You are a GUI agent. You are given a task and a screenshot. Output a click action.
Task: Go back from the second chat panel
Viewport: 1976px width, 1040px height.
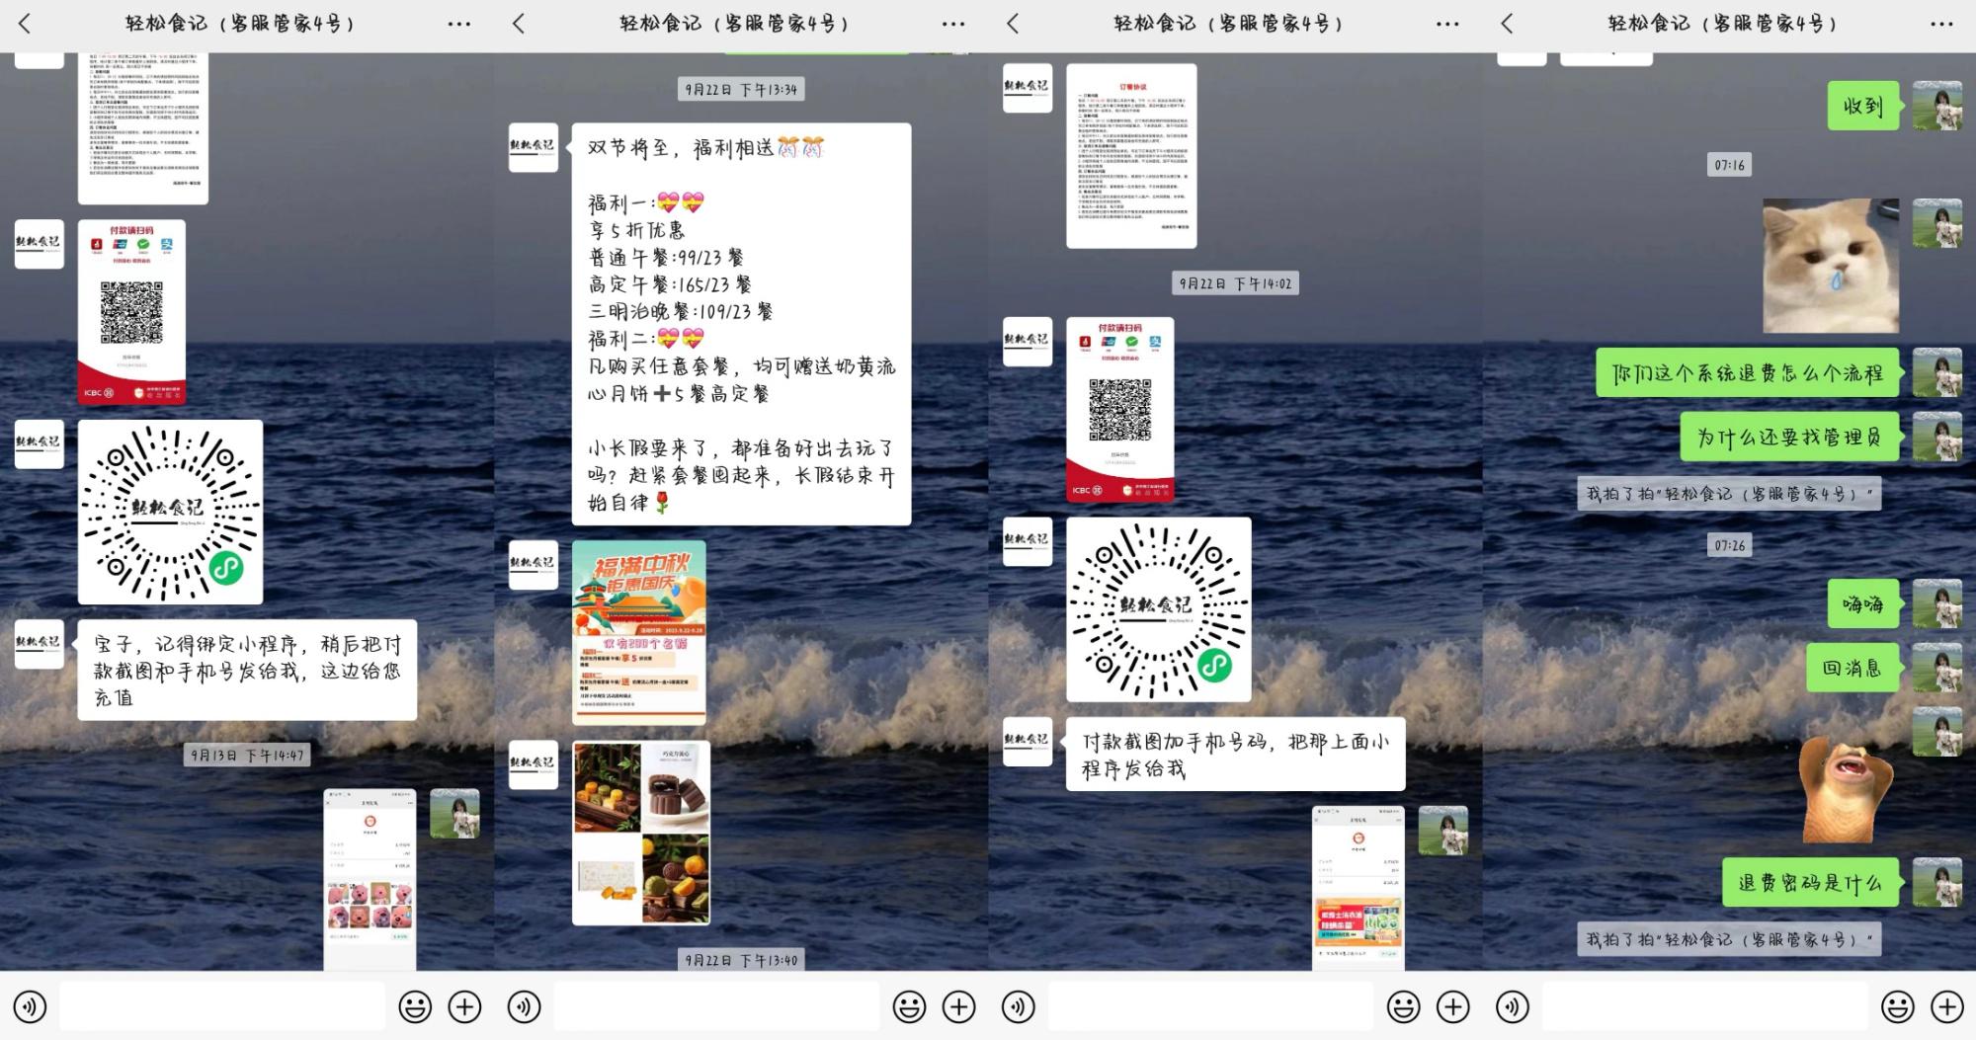(x=519, y=24)
